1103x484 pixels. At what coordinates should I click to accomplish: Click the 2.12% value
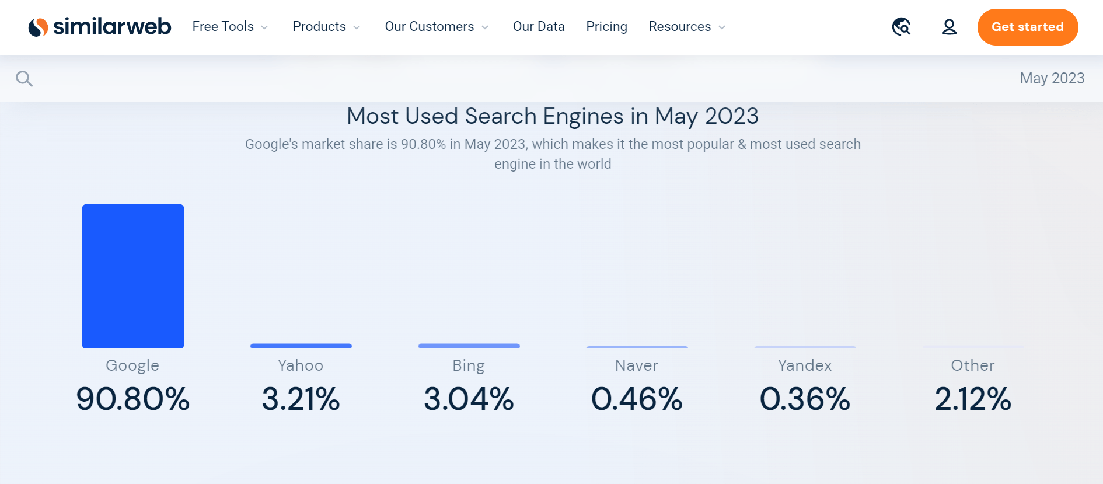pos(973,399)
